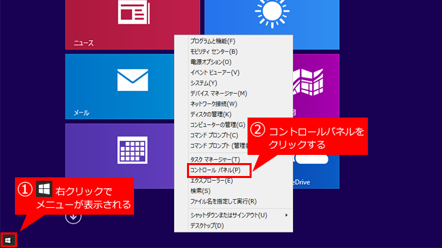Open the メール mail tile
This screenshot has width=442, height=248.
(x=120, y=86)
